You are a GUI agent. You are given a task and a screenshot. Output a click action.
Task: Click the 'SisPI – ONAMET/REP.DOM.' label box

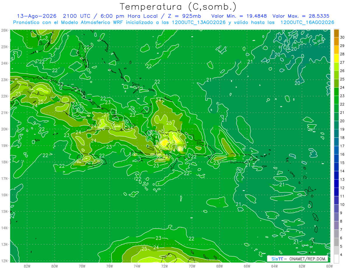[x=297, y=259]
